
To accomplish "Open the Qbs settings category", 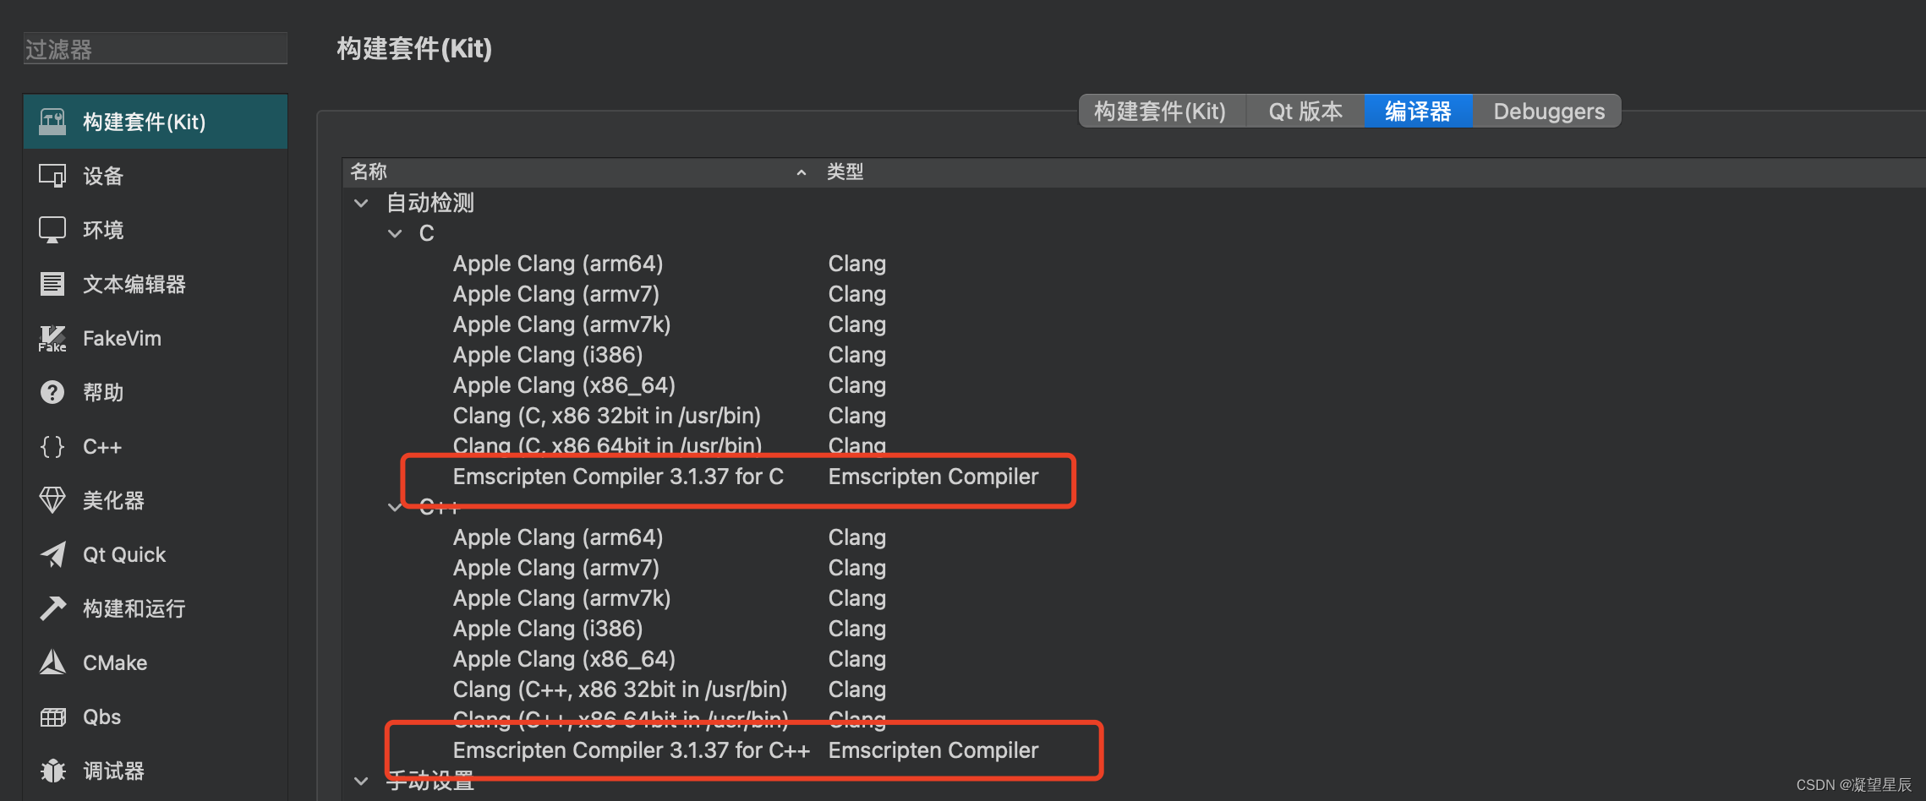I will (156, 717).
